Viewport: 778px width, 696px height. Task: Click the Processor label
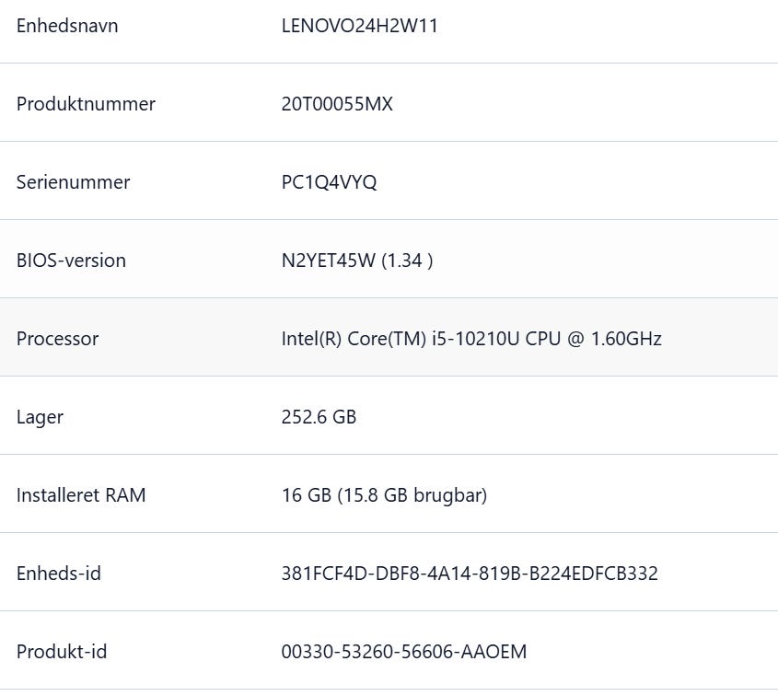click(x=57, y=339)
